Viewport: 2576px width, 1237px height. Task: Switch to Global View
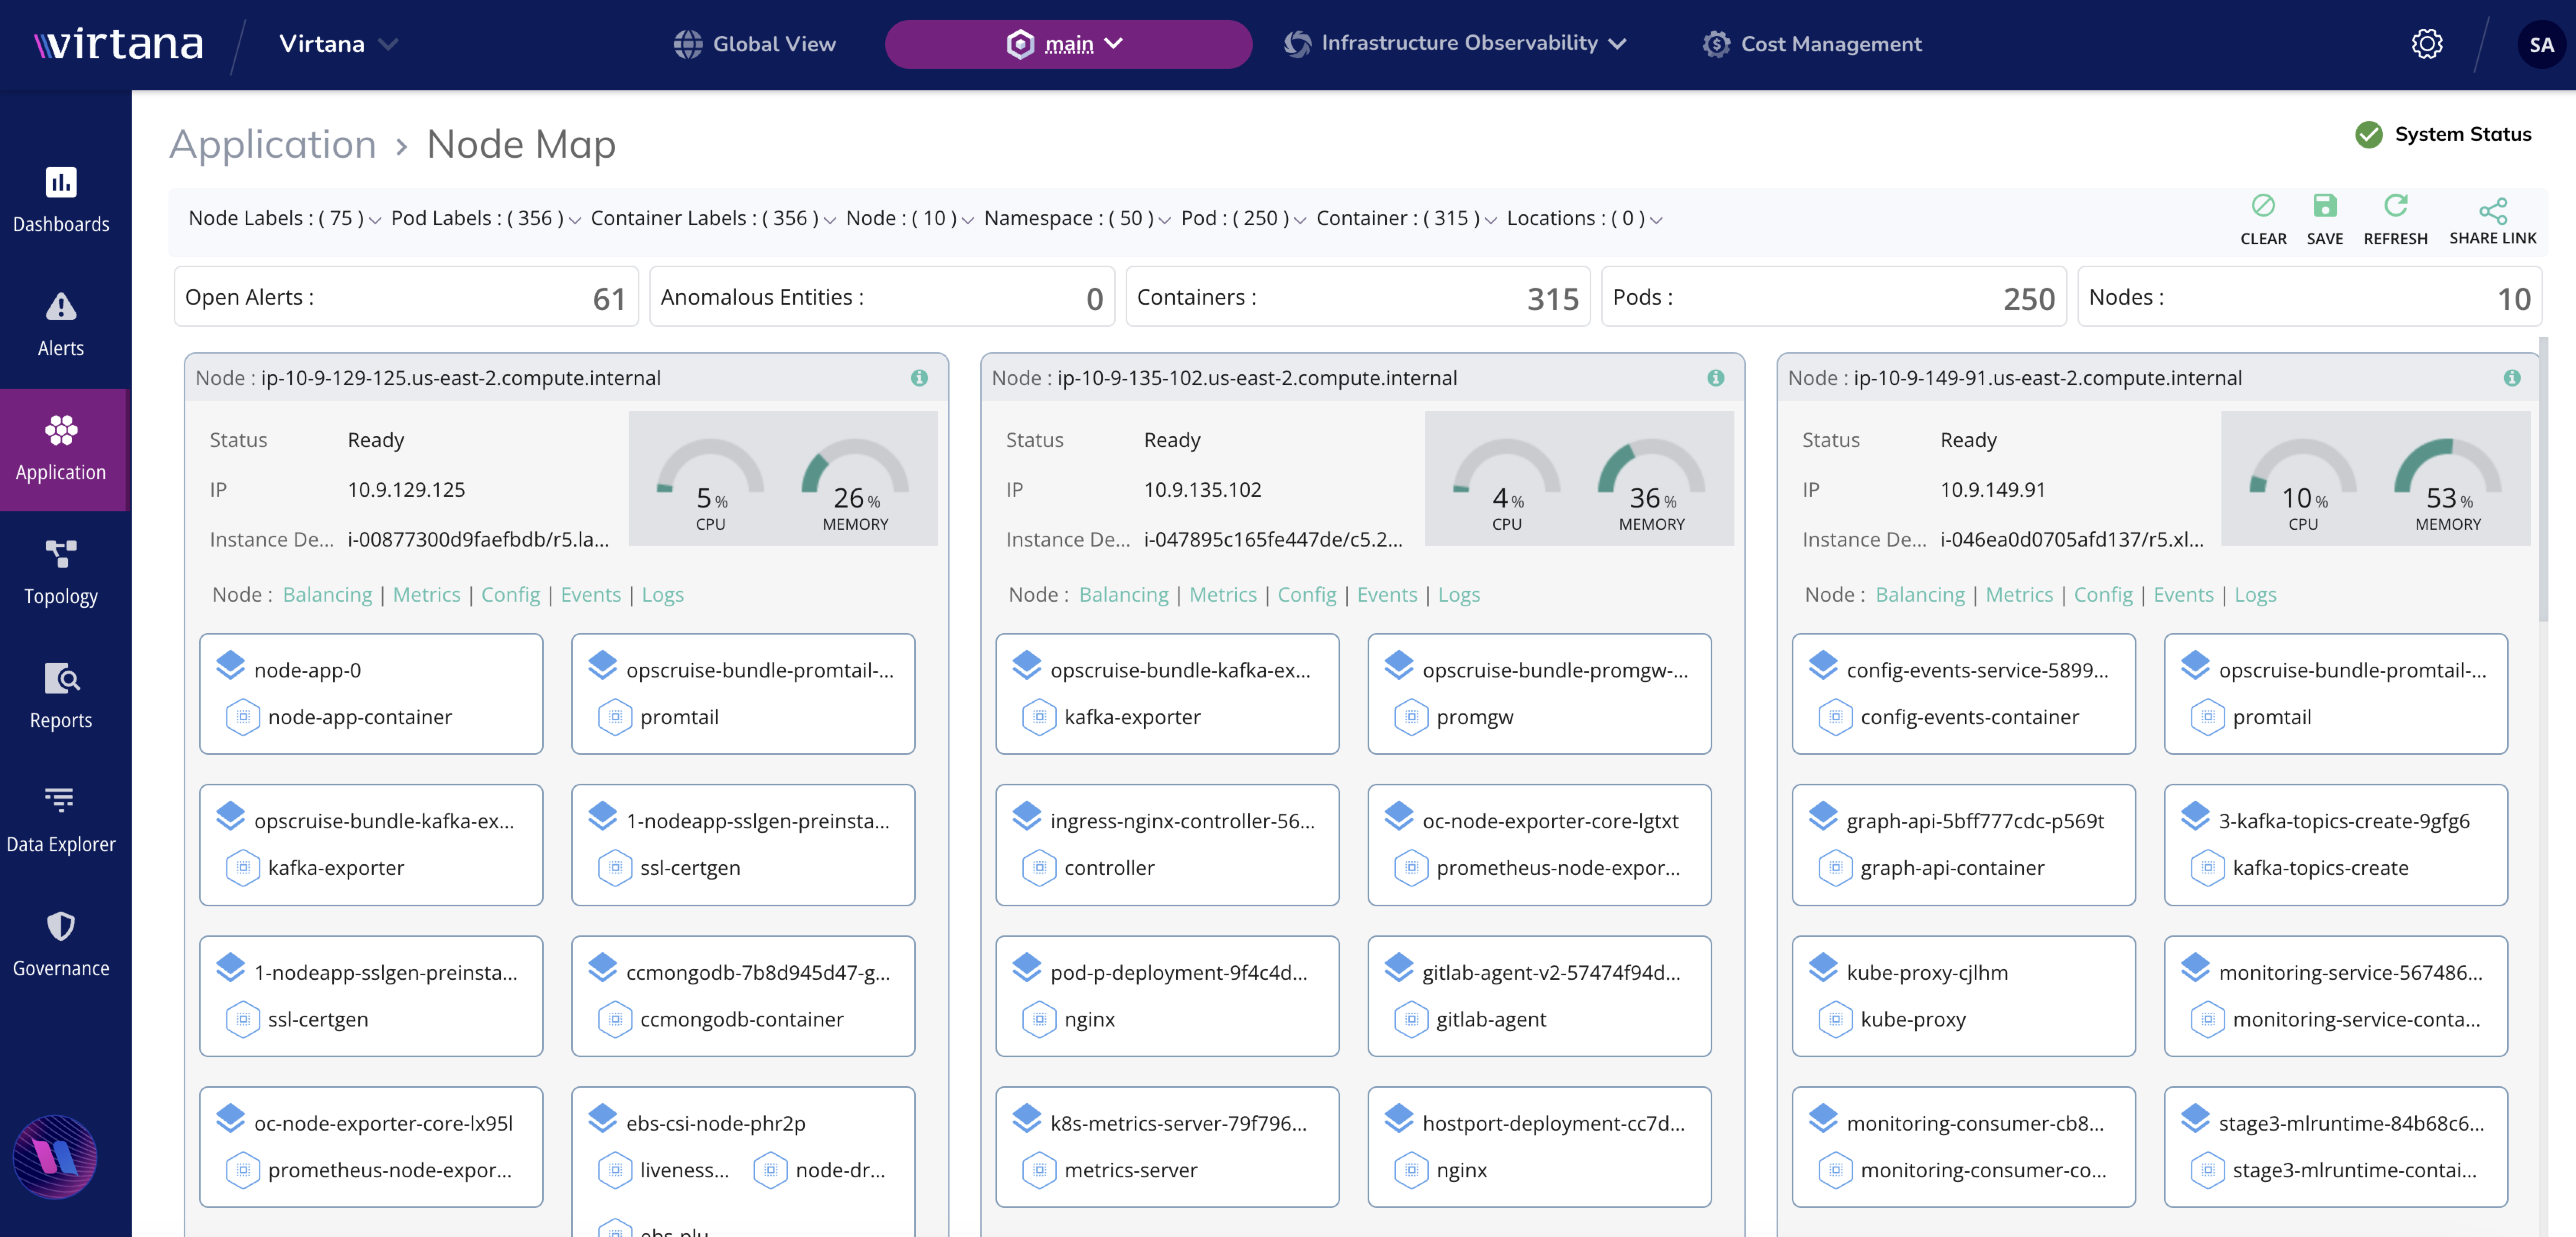point(755,44)
